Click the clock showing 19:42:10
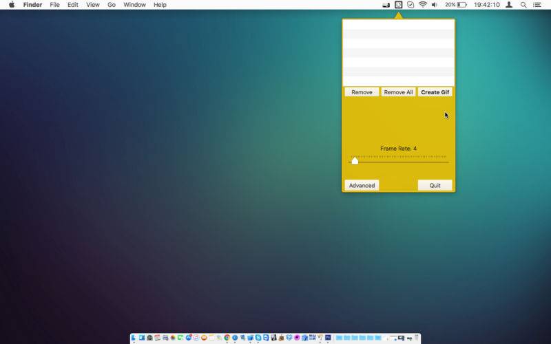The width and height of the screenshot is (551, 344). coord(487,5)
